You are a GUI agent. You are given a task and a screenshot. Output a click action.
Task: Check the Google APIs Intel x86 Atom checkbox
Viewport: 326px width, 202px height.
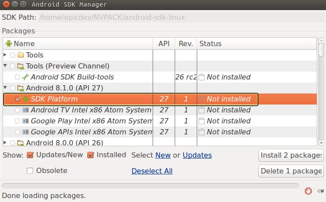18,132
